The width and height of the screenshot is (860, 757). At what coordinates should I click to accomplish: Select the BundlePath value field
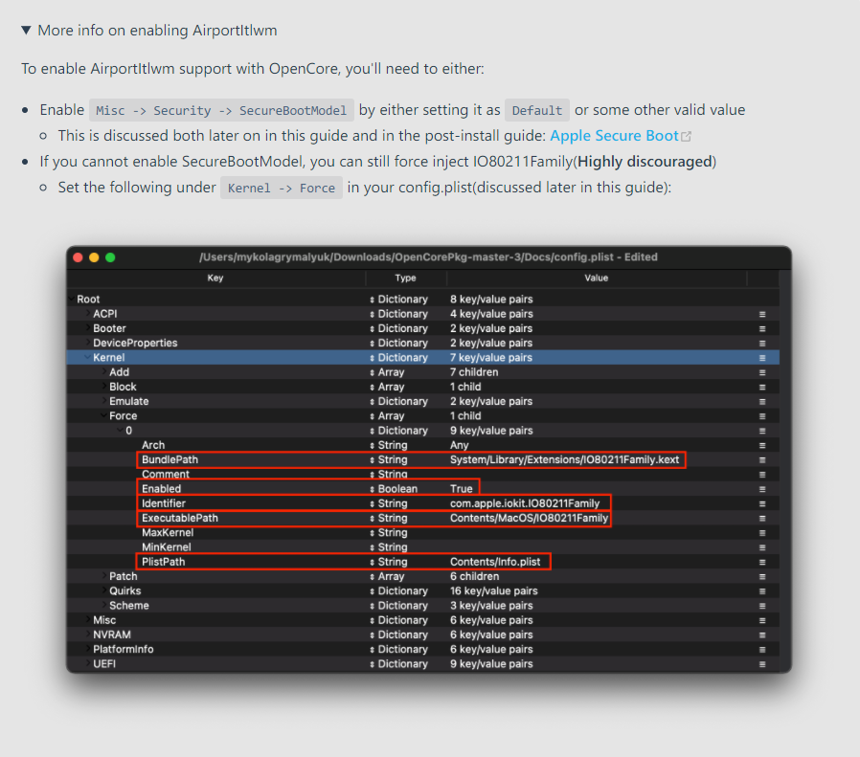coord(564,460)
